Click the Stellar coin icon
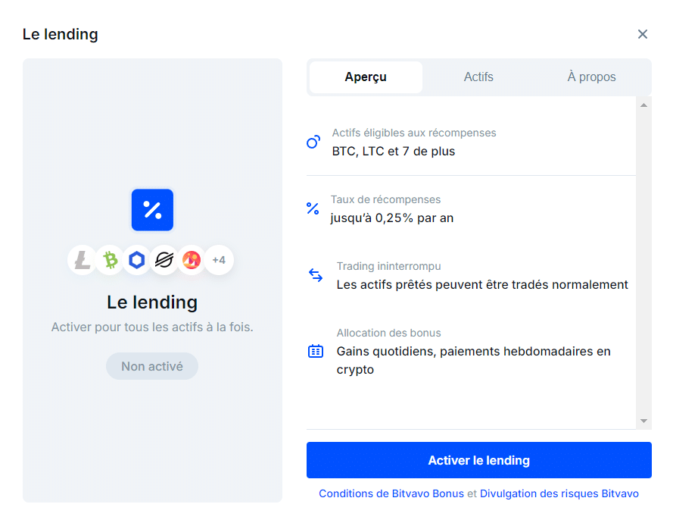 (164, 260)
